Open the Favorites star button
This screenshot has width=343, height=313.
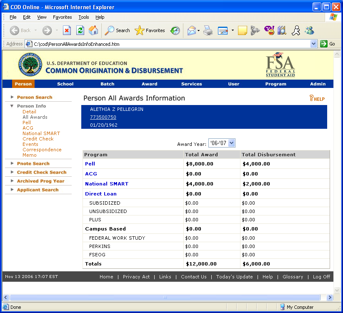150,30
